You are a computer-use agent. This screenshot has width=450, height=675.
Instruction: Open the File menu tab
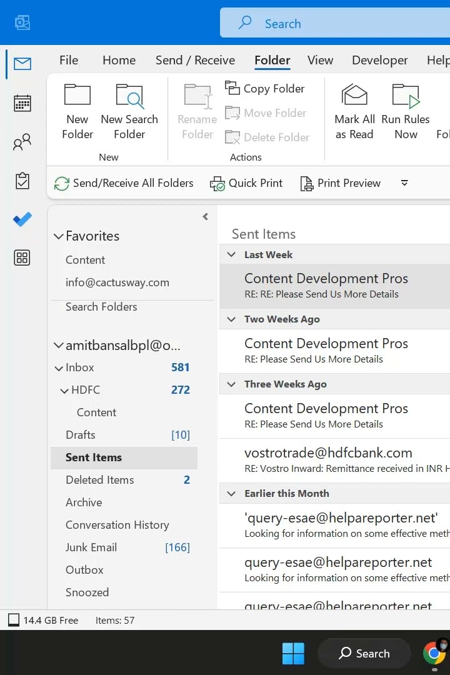coord(69,60)
